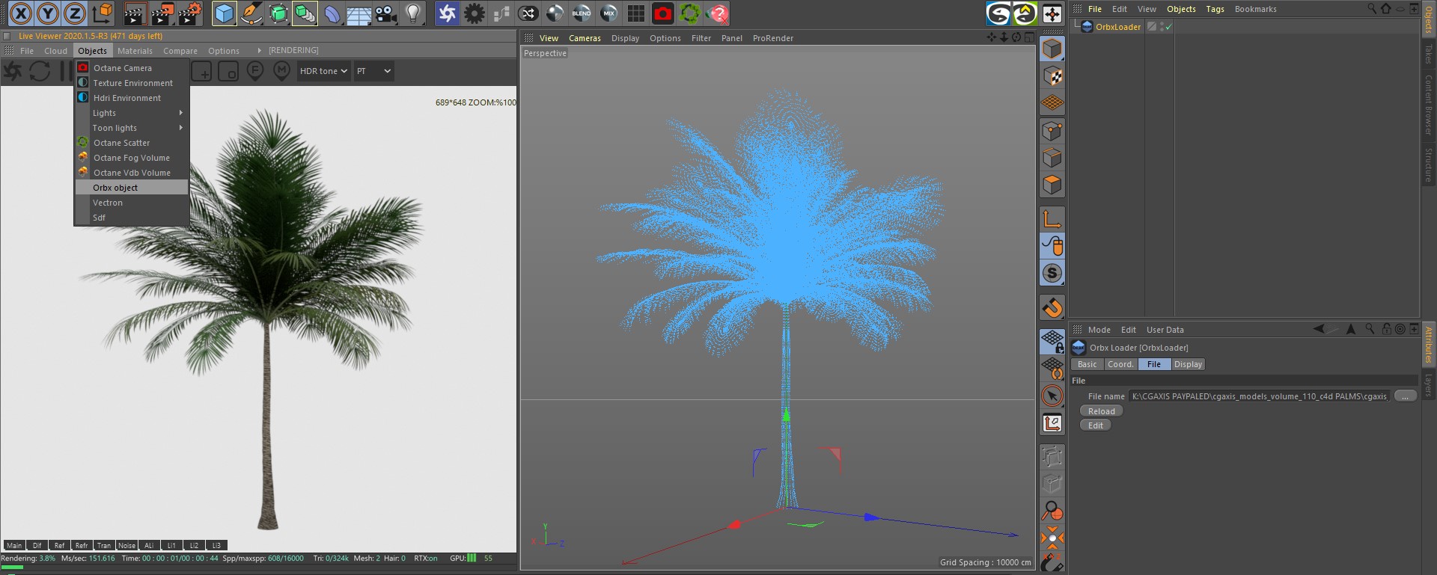1437x575 pixels.
Task: Click the Octane Live Viewer pinwheel icon
Action: (447, 13)
